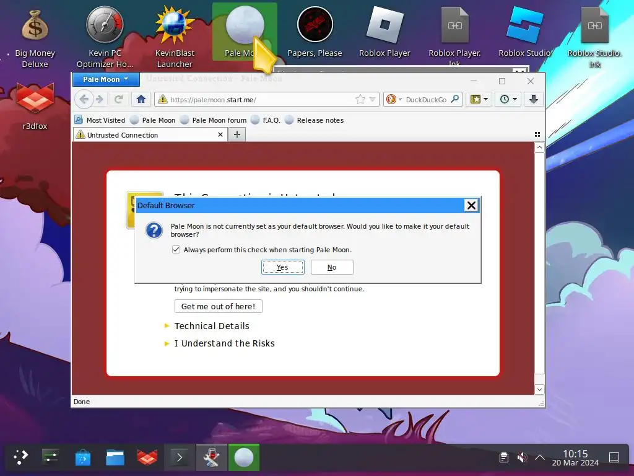Expand I Understand the Risks section

click(224, 343)
